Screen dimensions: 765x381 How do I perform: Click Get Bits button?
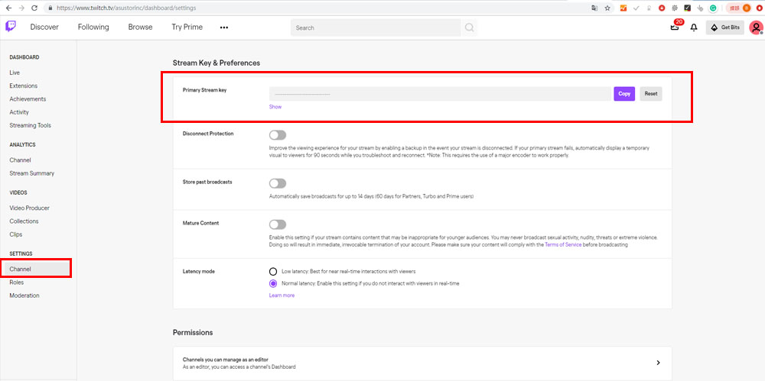pyautogui.click(x=725, y=27)
